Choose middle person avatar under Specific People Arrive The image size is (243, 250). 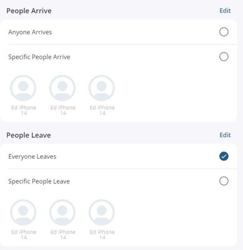click(62, 88)
